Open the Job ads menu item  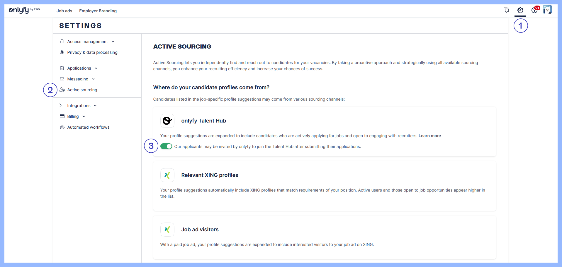(64, 11)
